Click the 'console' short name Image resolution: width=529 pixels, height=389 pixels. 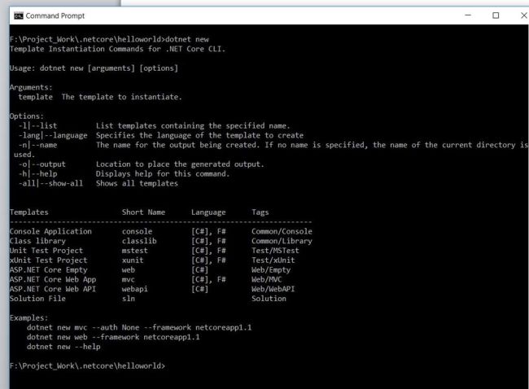point(137,231)
